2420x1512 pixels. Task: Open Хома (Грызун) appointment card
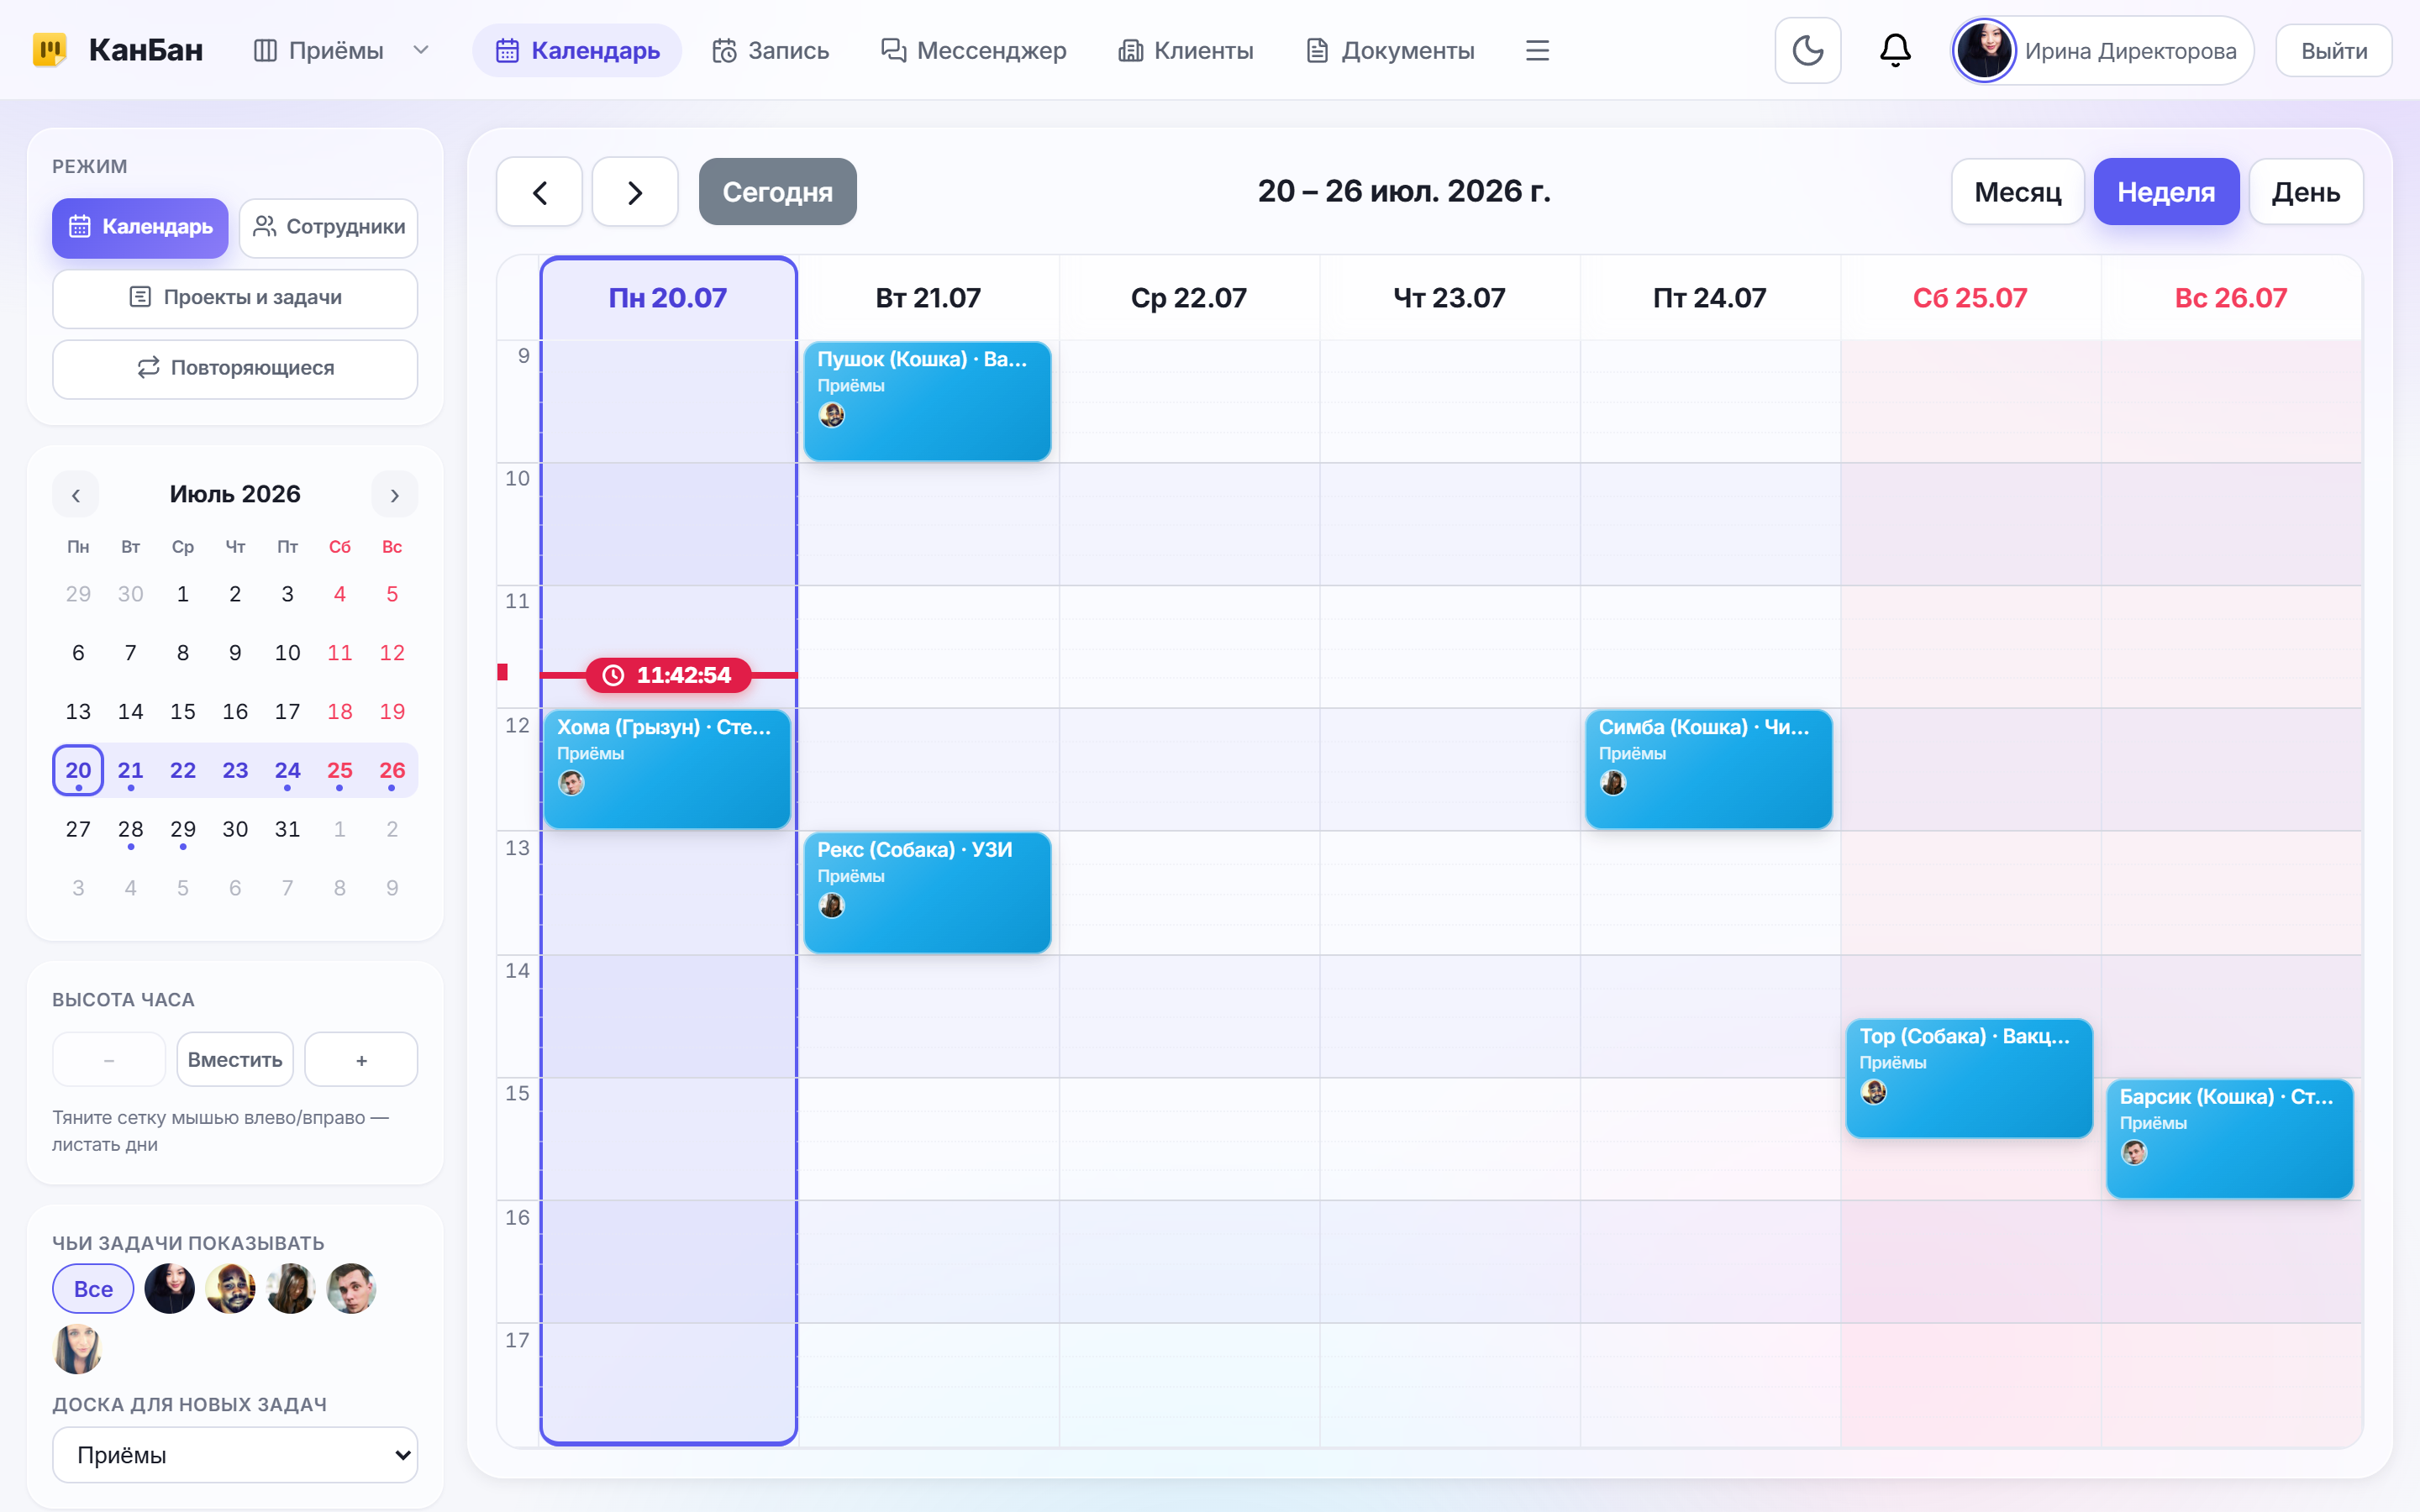(x=667, y=769)
